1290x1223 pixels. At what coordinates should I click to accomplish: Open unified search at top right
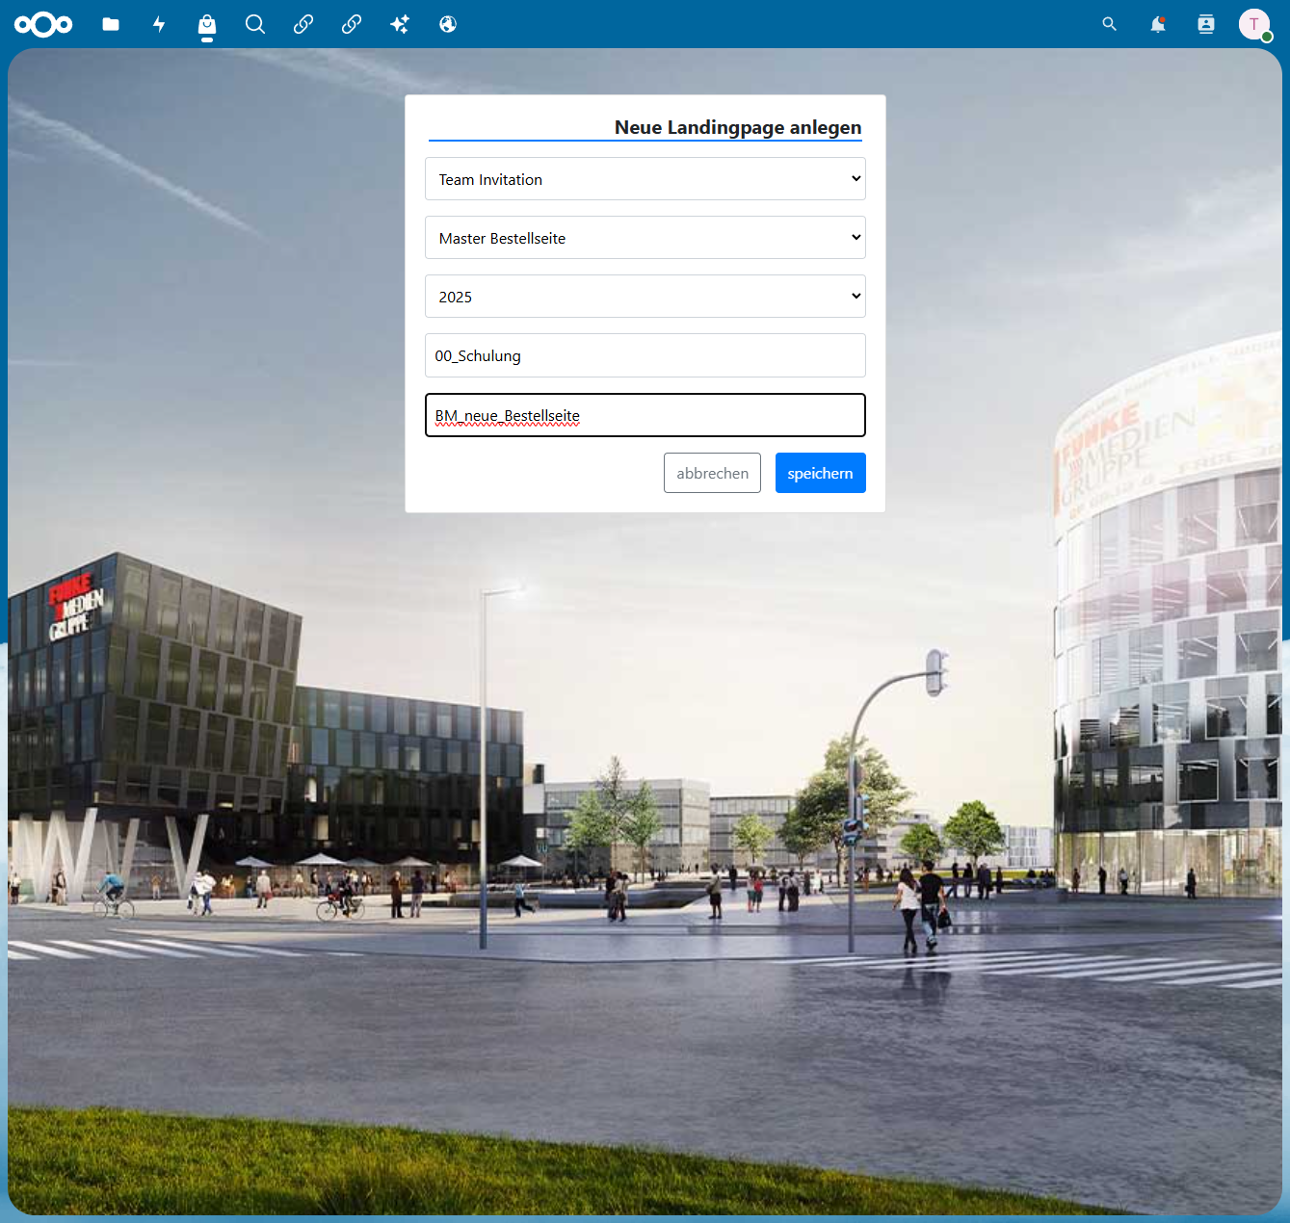click(1110, 24)
